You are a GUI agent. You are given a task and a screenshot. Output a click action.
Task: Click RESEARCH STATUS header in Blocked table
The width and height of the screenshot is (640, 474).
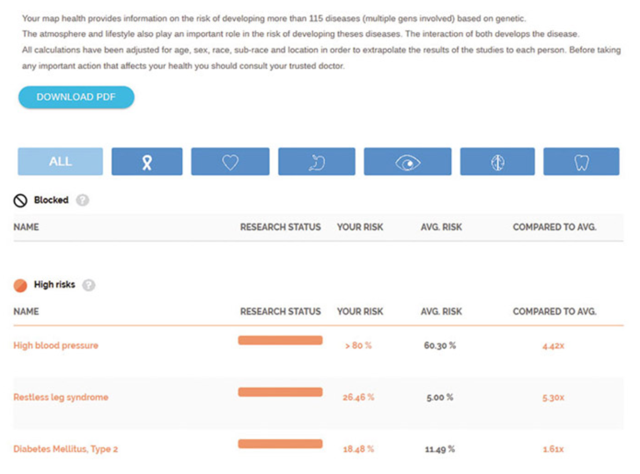click(280, 227)
